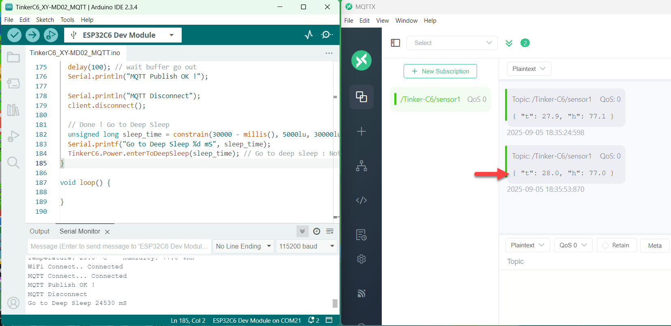
Task: Click the MQTTX message with temperature 27.9
Action: [566, 107]
